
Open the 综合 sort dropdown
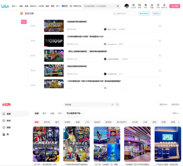(x=176, y=113)
